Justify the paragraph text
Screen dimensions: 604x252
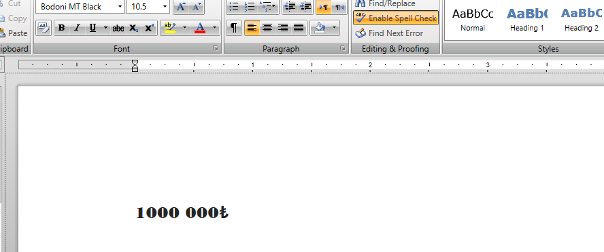click(x=299, y=28)
